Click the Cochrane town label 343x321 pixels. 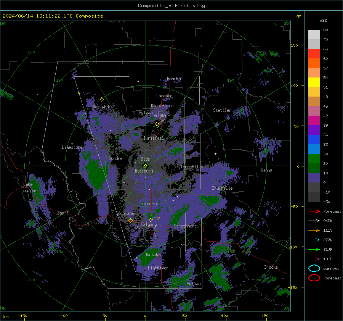coord(125,213)
